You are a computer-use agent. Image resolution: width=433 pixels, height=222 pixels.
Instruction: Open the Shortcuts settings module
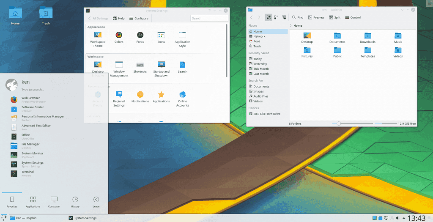pyautogui.click(x=140, y=67)
